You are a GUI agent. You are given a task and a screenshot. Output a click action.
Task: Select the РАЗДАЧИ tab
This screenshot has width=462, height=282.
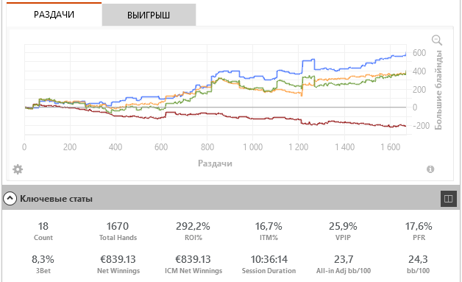coord(54,14)
